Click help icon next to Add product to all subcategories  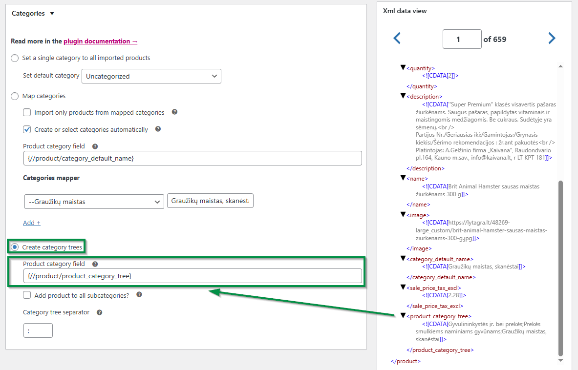[x=140, y=295]
